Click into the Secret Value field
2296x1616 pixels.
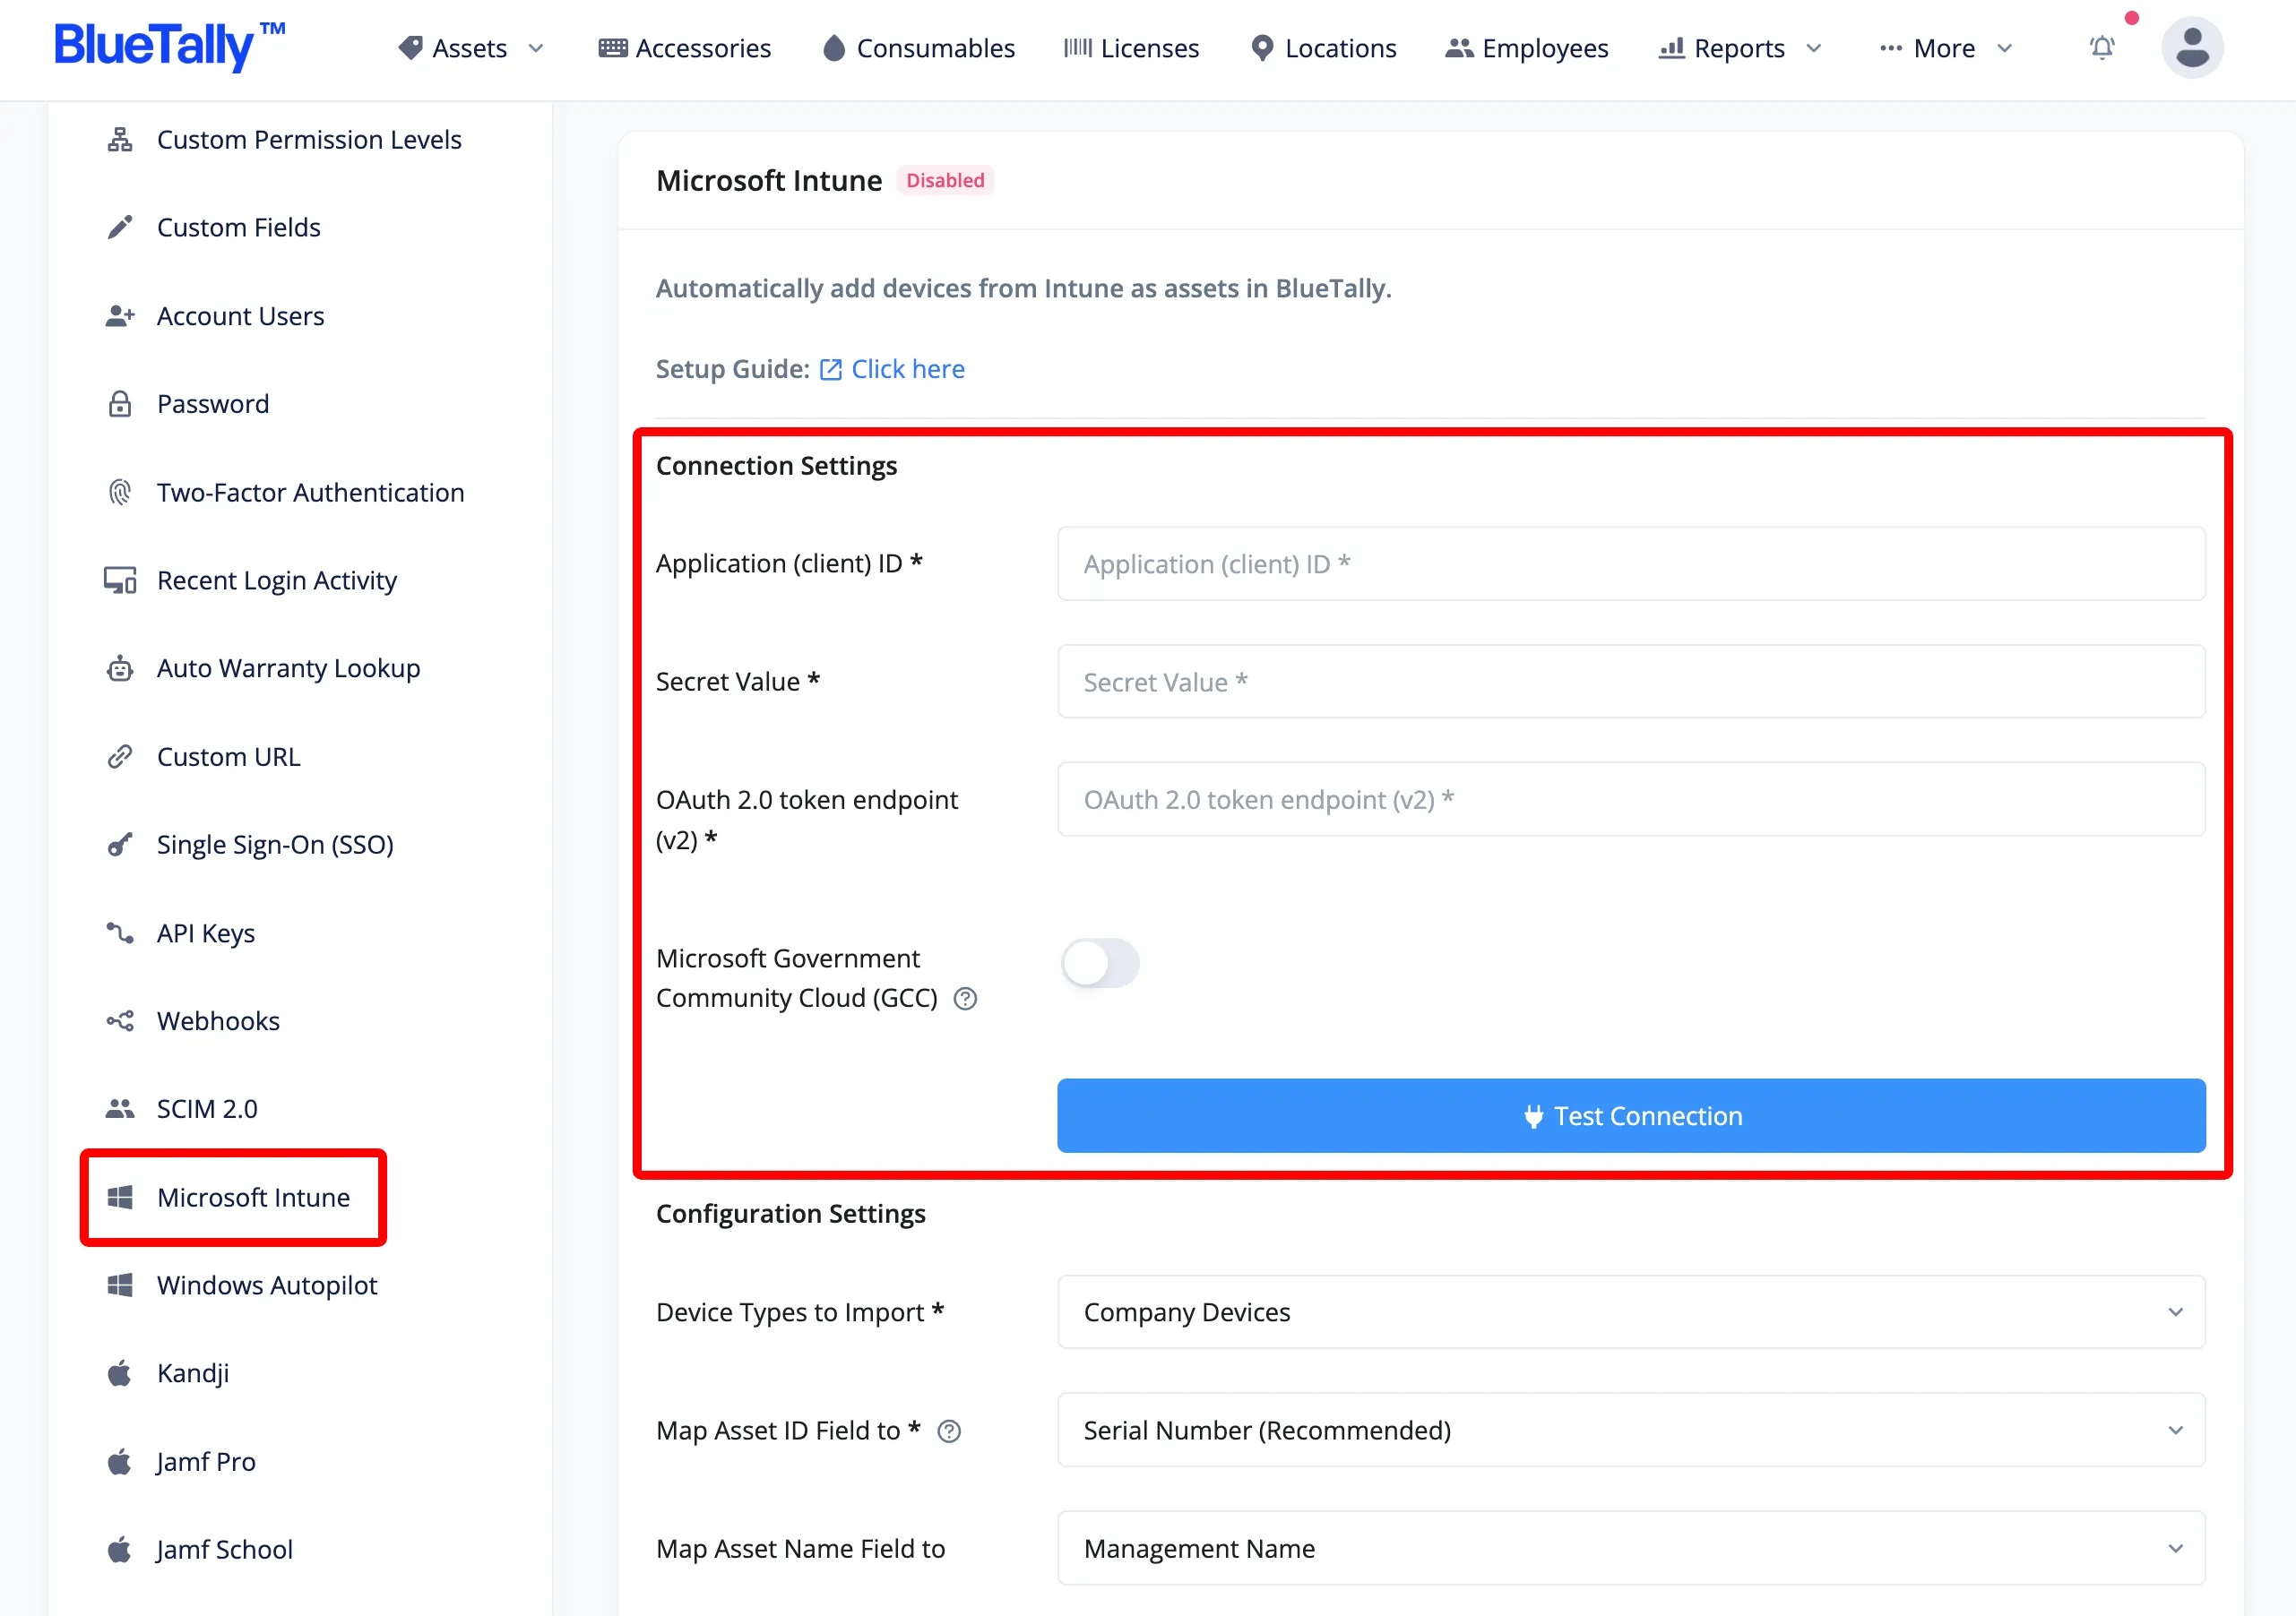[x=1631, y=682]
